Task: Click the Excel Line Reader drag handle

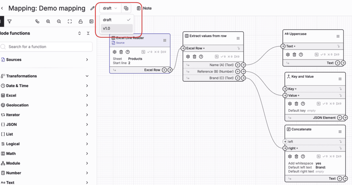Action: tap(165, 41)
